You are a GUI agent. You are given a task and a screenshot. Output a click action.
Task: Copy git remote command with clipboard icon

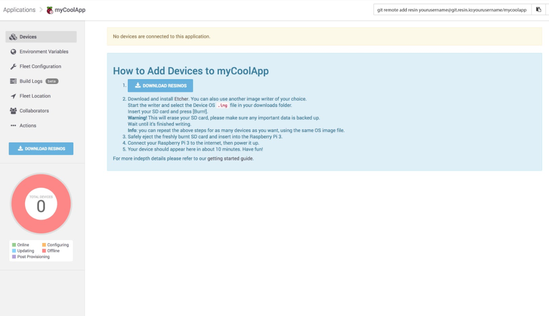coord(539,10)
